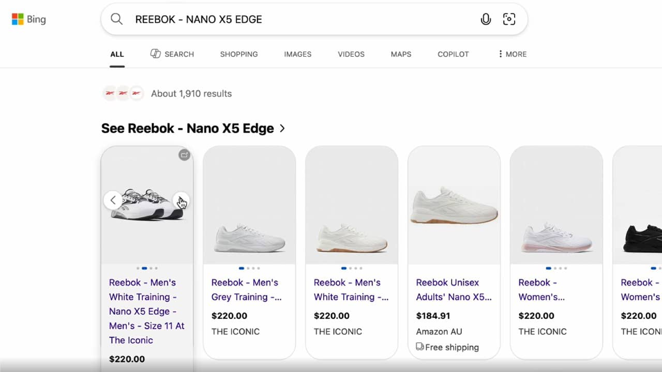The height and width of the screenshot is (372, 662).
Task: Open the SHOPPING tab
Action: (239, 54)
